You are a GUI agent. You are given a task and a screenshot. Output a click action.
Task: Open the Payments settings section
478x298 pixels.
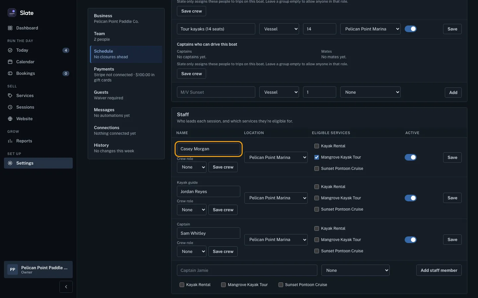[126, 74]
